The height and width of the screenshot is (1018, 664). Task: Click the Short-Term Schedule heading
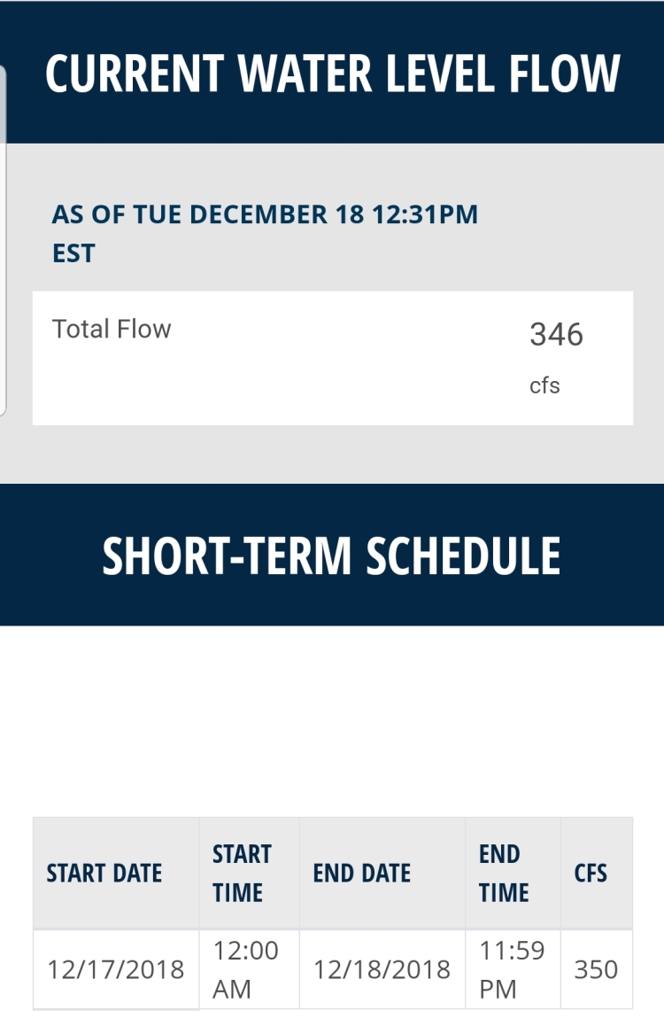pyautogui.click(x=332, y=556)
